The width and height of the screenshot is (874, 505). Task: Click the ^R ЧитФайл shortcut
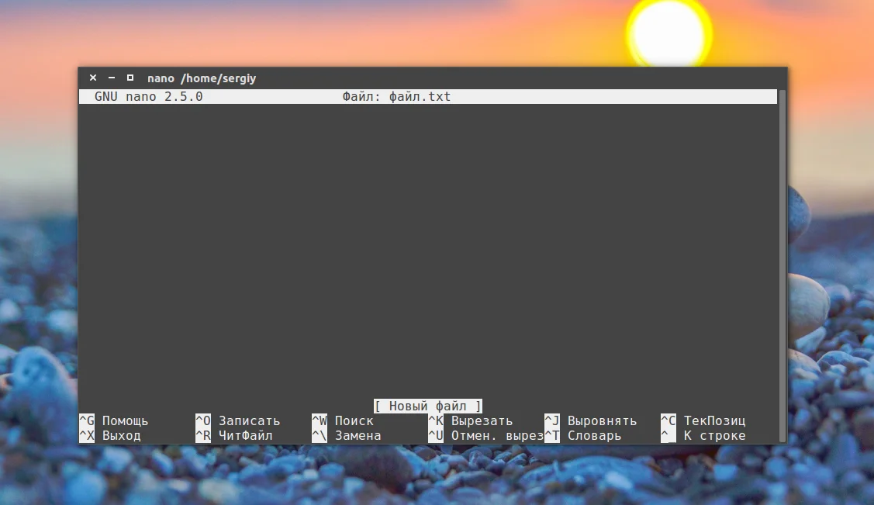click(233, 435)
